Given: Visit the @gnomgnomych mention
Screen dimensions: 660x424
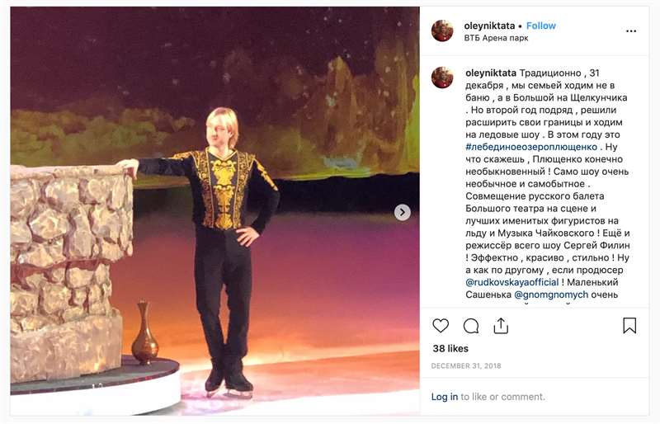Looking at the screenshot, I should click(x=551, y=294).
